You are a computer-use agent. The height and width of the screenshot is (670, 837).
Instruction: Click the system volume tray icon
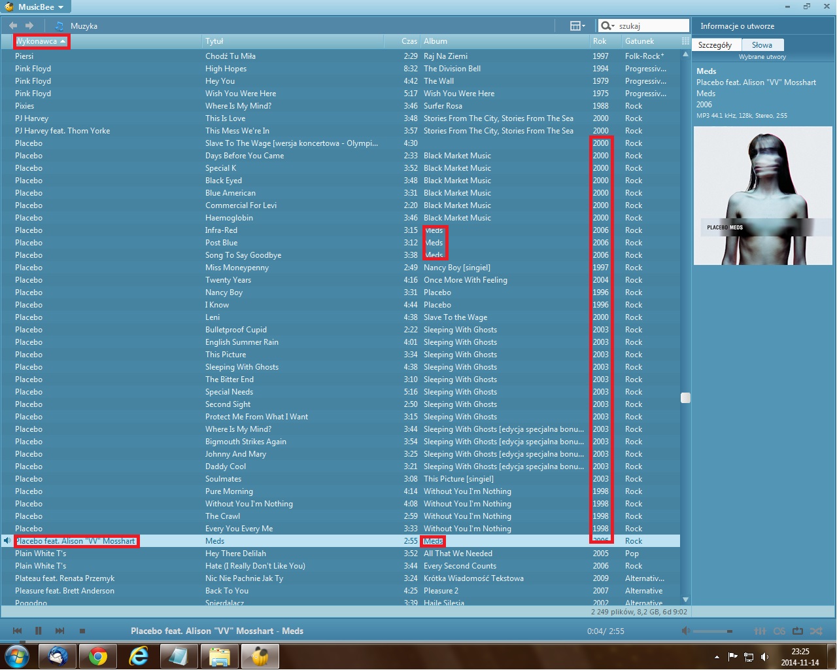pos(764,657)
